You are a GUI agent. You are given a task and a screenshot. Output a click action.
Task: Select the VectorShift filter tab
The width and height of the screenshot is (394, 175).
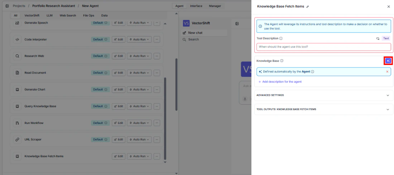point(32,16)
